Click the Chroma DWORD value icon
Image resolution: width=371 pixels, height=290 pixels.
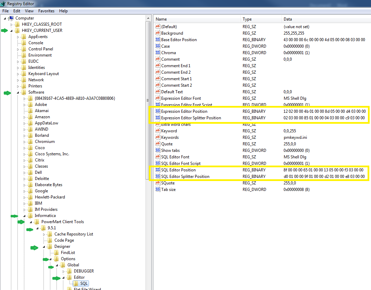coord(158,53)
